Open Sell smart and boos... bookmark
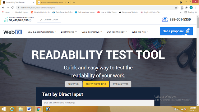This screenshot has width=199, height=112. point(85,12)
